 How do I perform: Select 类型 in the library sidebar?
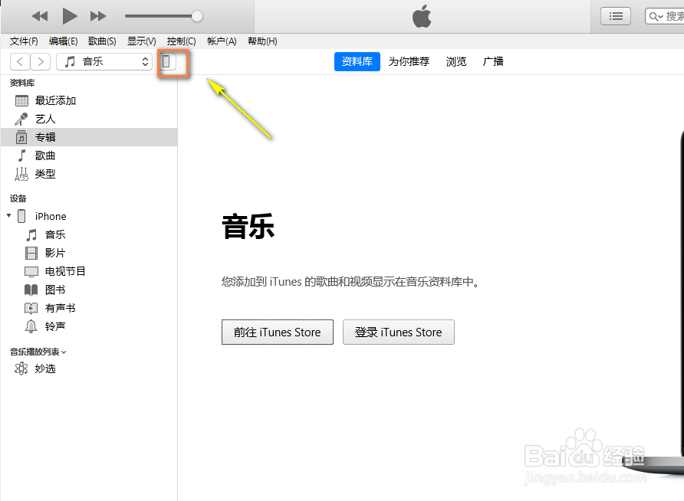(89, 174)
